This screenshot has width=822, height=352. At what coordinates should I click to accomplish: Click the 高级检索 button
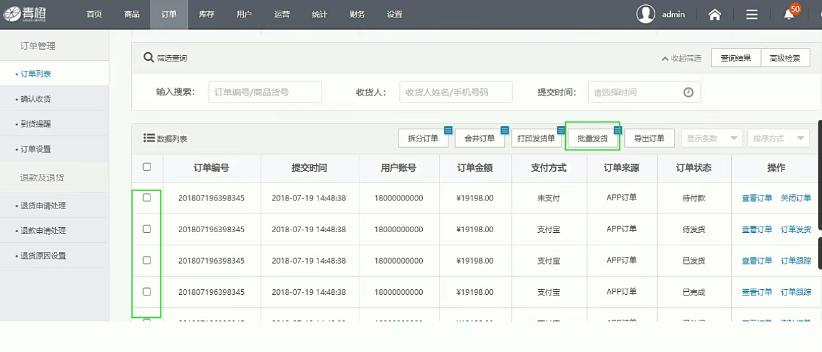(785, 58)
